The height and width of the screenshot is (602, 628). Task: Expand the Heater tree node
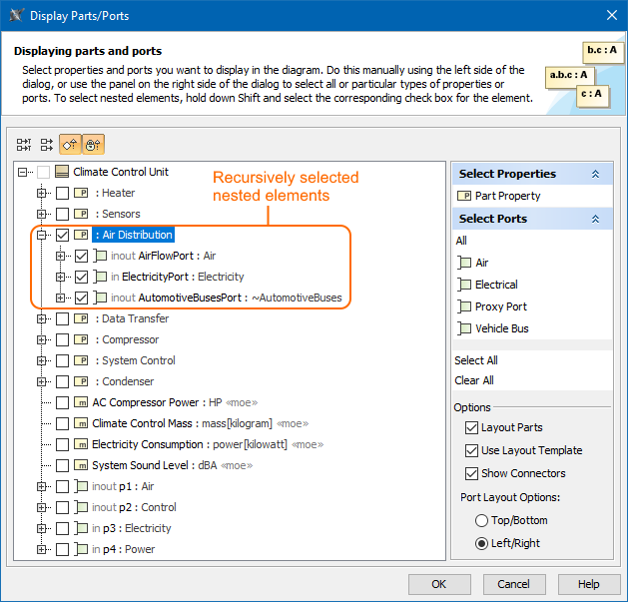point(41,193)
